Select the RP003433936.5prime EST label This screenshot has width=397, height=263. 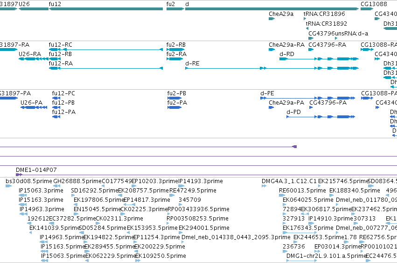[199, 209]
